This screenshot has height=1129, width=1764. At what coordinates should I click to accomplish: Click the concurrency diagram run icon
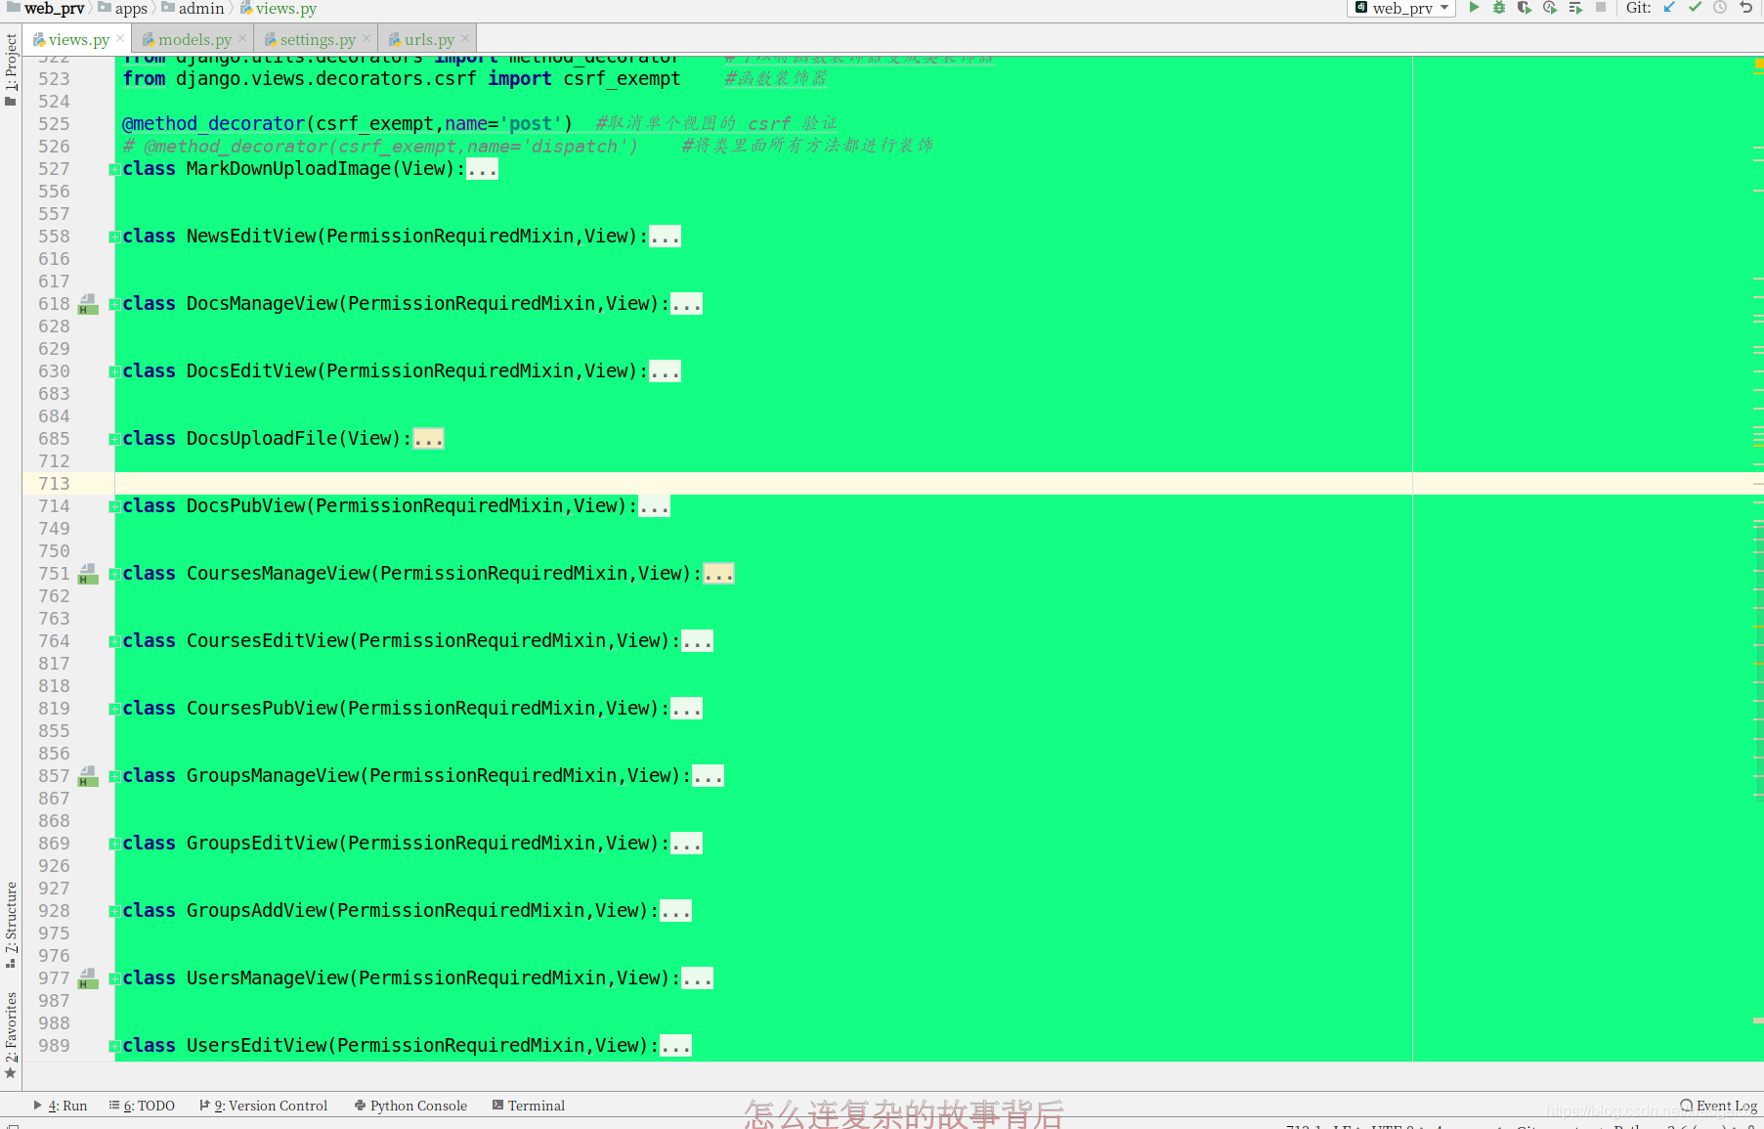tap(1575, 8)
